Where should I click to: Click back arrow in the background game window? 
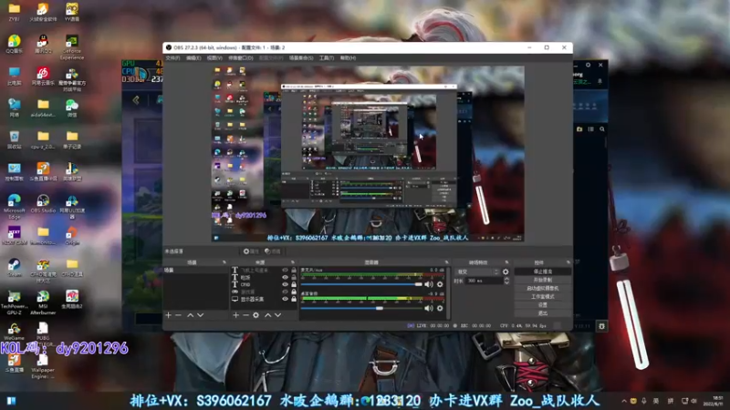(x=136, y=100)
